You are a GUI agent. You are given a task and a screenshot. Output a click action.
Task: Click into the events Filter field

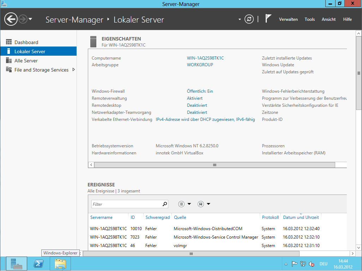[x=126, y=204]
